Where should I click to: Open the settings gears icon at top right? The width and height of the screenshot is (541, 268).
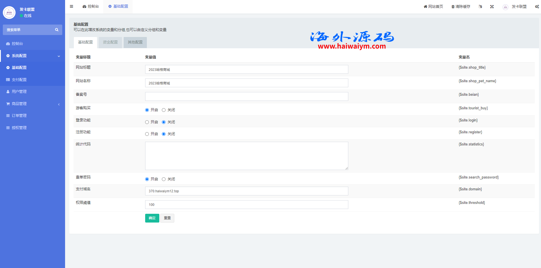tap(537, 6)
